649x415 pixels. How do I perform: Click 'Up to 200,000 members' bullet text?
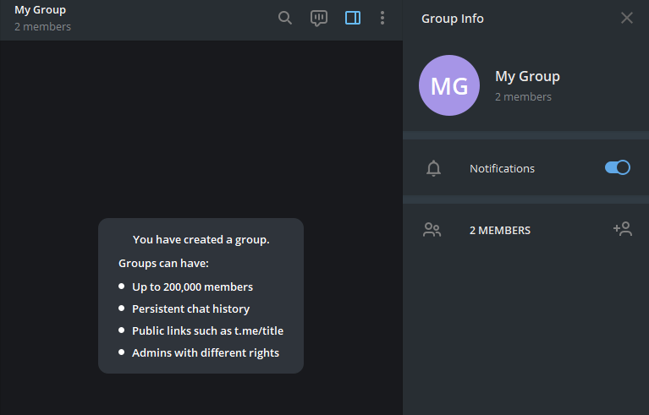[x=192, y=287]
